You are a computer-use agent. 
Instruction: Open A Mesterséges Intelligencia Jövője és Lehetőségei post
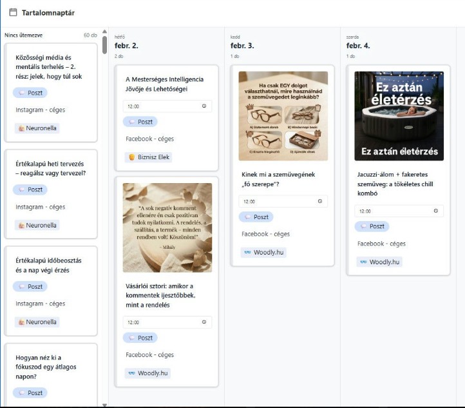tap(165, 84)
